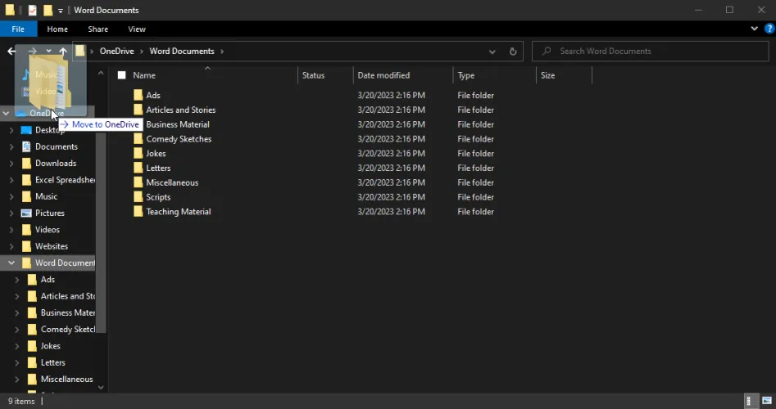The image size is (776, 409).
Task: Click the OneDrive breadcrumb in the address bar
Action: point(116,51)
